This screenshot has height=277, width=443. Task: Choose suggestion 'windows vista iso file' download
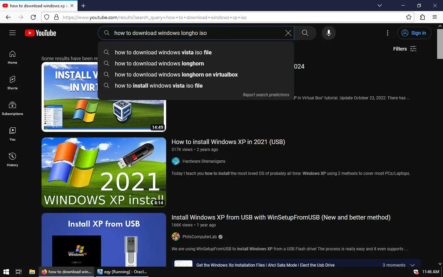tap(196, 52)
